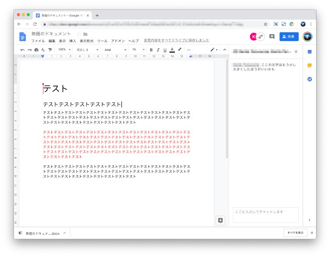The height and width of the screenshot is (257, 330).
Task: Toggle bold formatting
Action: [151, 50]
